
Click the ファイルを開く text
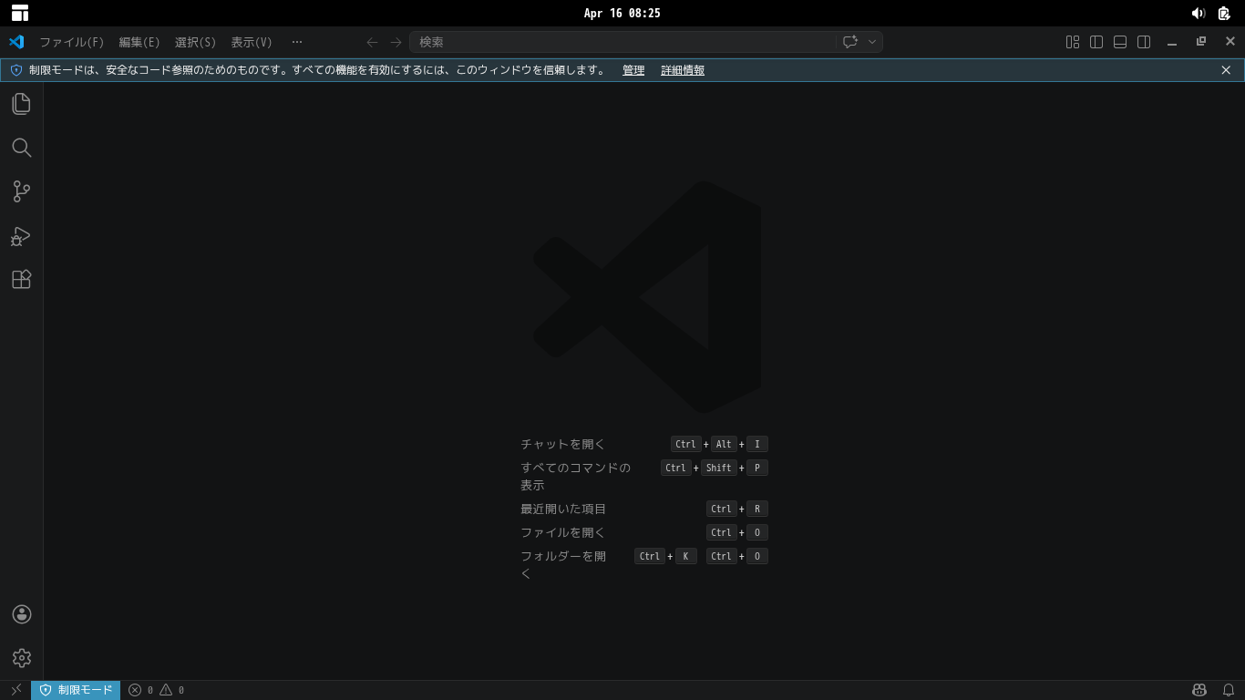click(562, 532)
